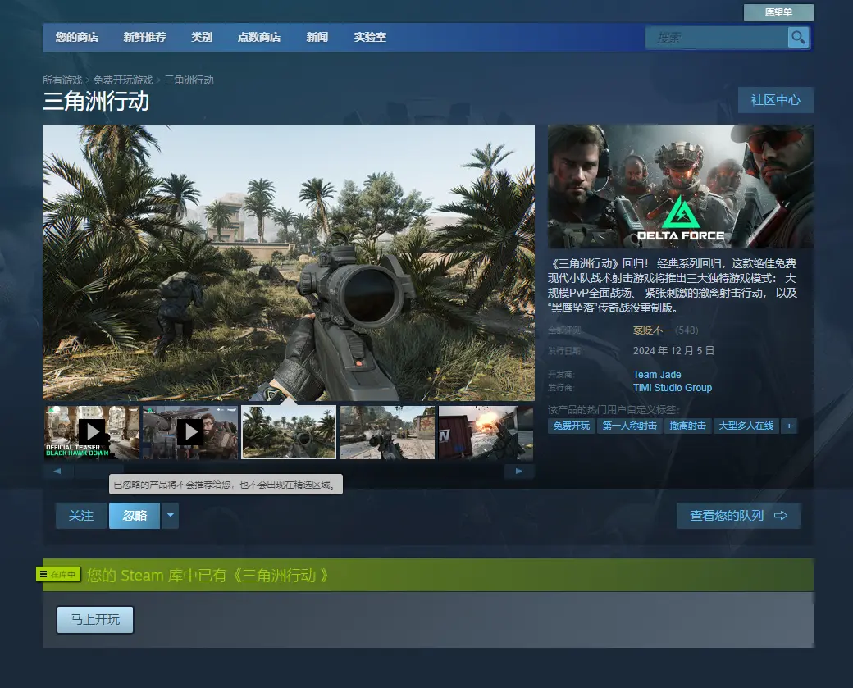The width and height of the screenshot is (853, 688).
Task: Open the 类别 menu
Action: tap(202, 37)
